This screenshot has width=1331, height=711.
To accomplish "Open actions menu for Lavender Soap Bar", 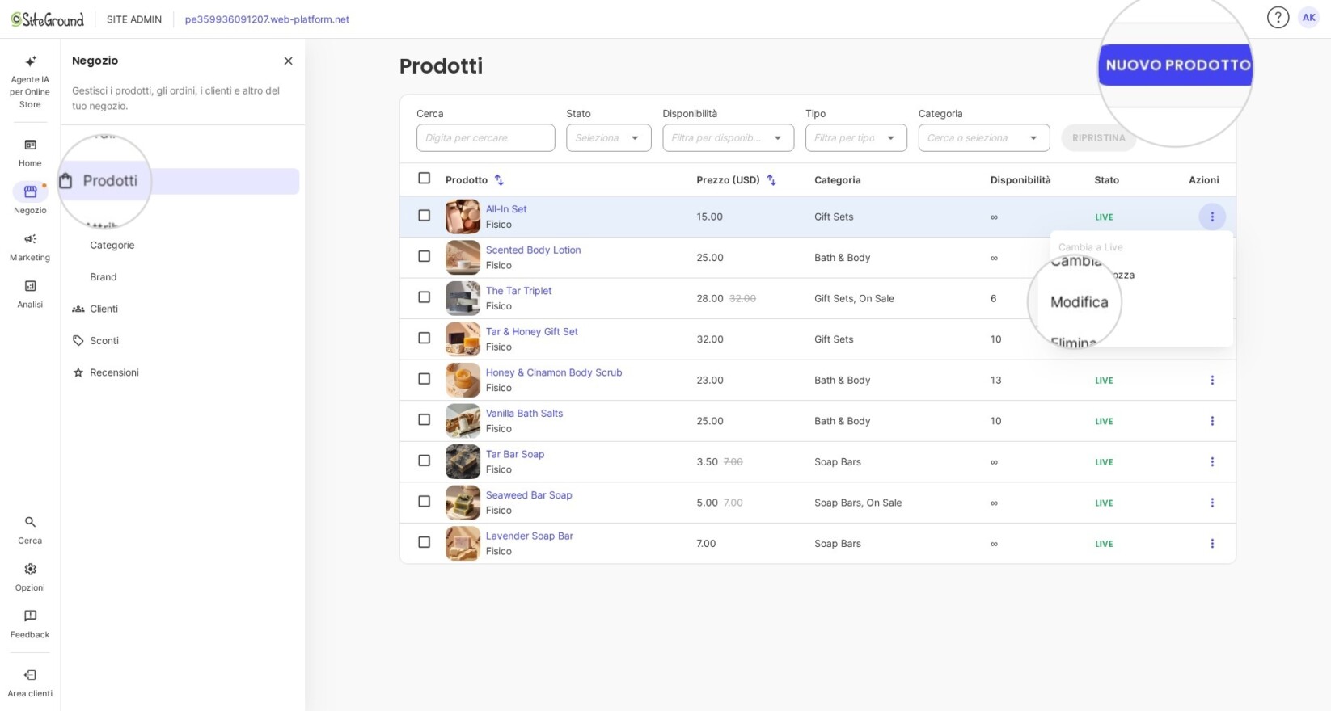I will click(x=1211, y=544).
